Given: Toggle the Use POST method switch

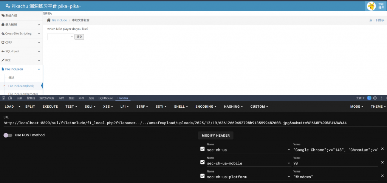Looking at the screenshot, I should coord(8,135).
